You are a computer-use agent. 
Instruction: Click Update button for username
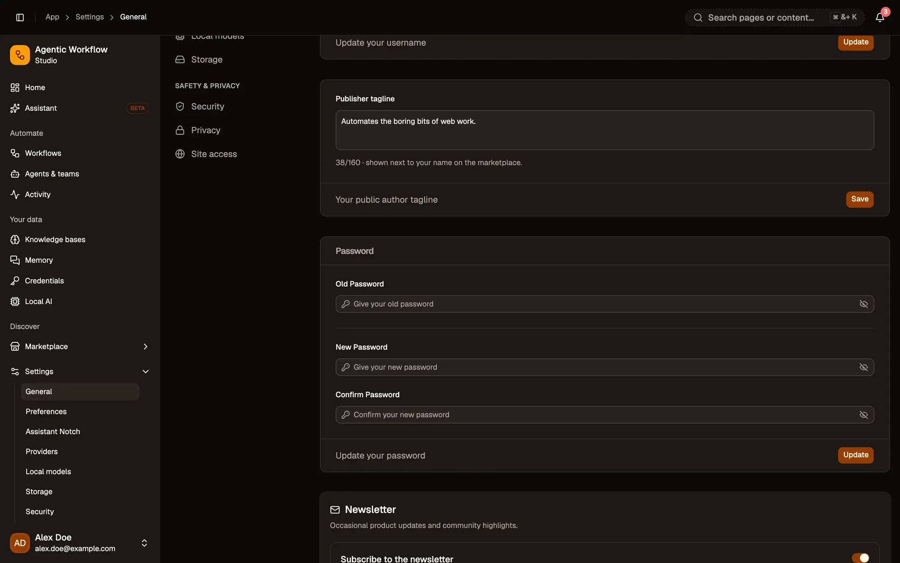(x=855, y=42)
